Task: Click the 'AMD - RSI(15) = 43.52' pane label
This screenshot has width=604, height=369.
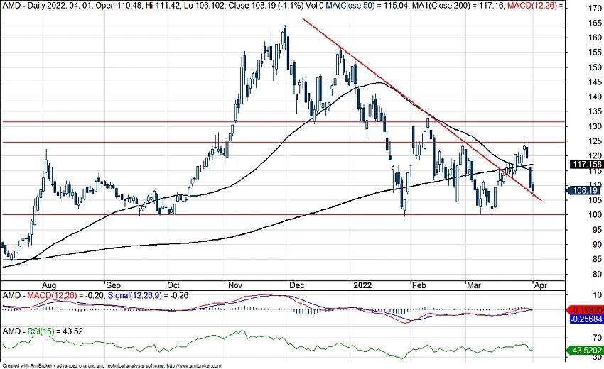Action: 43,331
